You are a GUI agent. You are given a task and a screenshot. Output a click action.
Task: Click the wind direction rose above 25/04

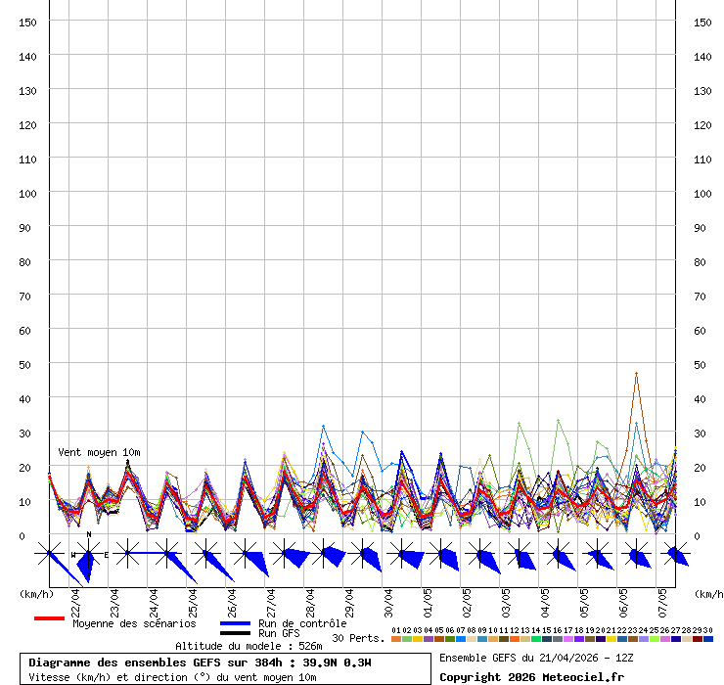[205, 555]
